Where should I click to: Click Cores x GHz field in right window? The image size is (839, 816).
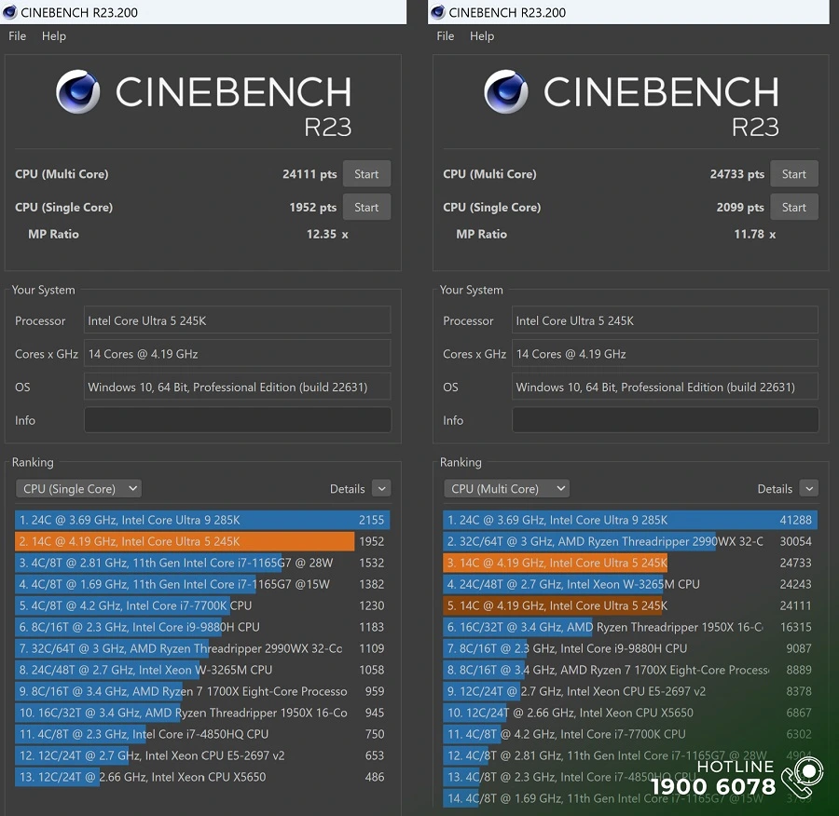click(665, 353)
